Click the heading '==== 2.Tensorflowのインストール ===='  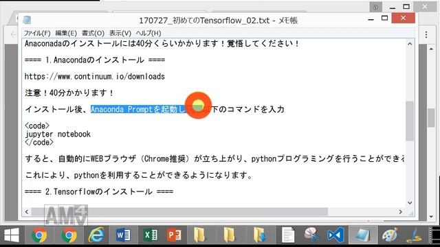[99, 192]
